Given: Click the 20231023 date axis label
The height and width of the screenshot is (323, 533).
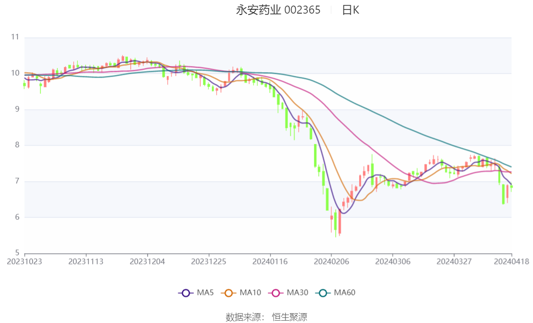Looking at the screenshot, I should (x=24, y=262).
